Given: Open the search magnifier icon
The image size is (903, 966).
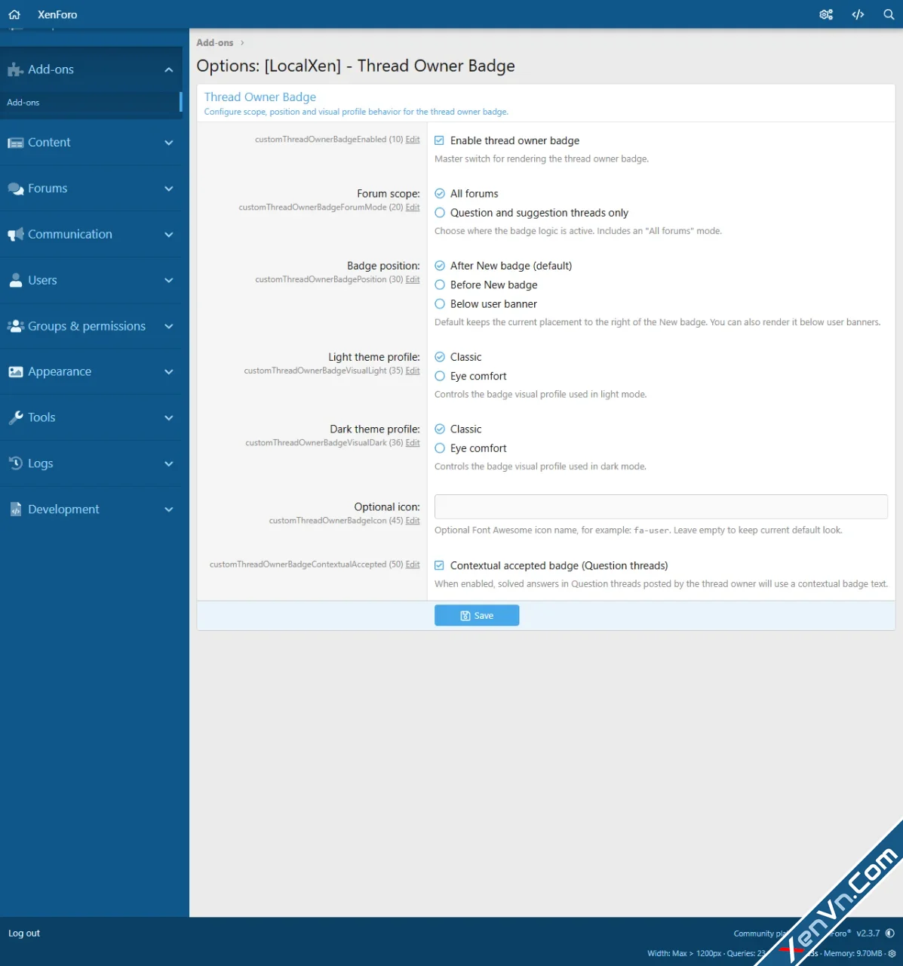Looking at the screenshot, I should 889,14.
